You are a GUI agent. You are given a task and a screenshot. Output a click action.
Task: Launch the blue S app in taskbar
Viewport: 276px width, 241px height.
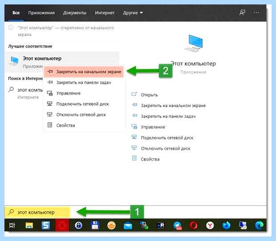(x=45, y=225)
